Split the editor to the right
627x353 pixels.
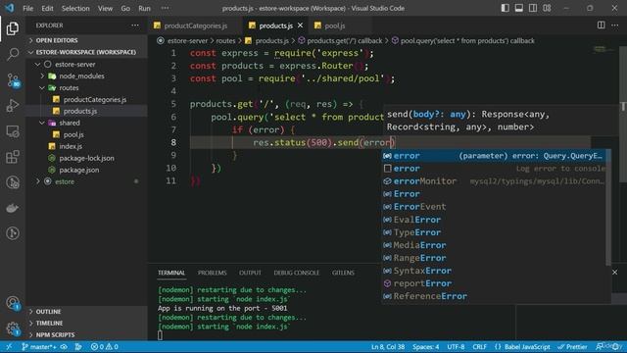coord(601,25)
